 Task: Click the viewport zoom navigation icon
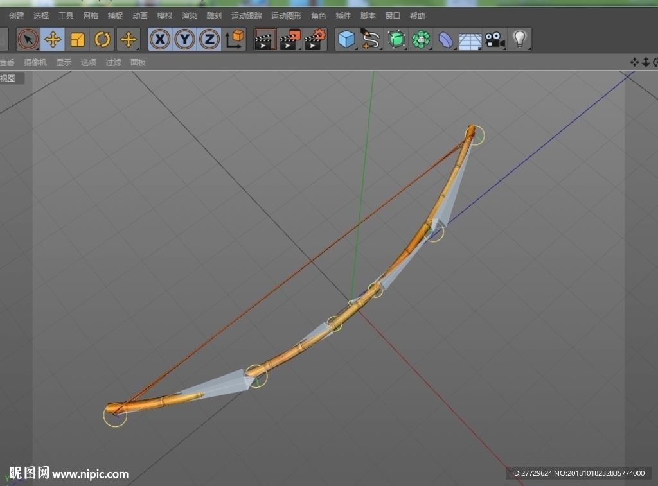pyautogui.click(x=646, y=62)
